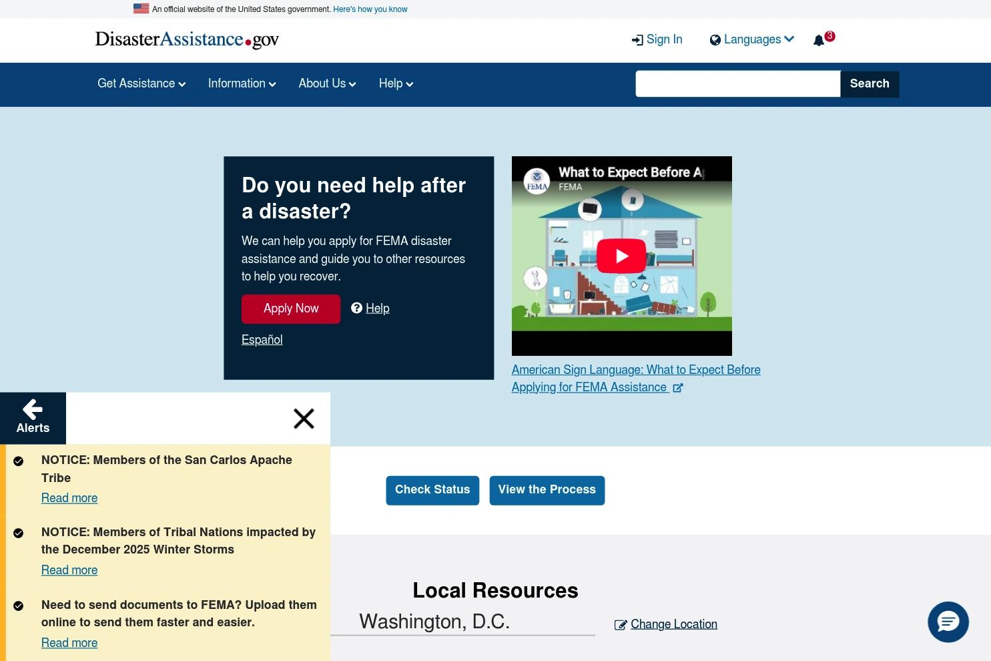Image resolution: width=991 pixels, height=661 pixels.
Task: Open American Sign Language video link
Action: coord(636,379)
